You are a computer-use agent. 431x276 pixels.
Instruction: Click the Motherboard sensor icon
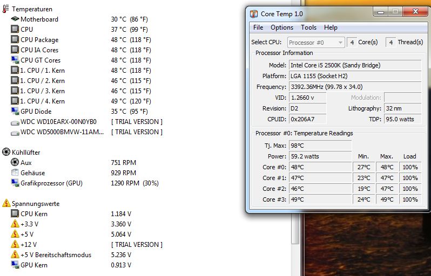(15, 19)
